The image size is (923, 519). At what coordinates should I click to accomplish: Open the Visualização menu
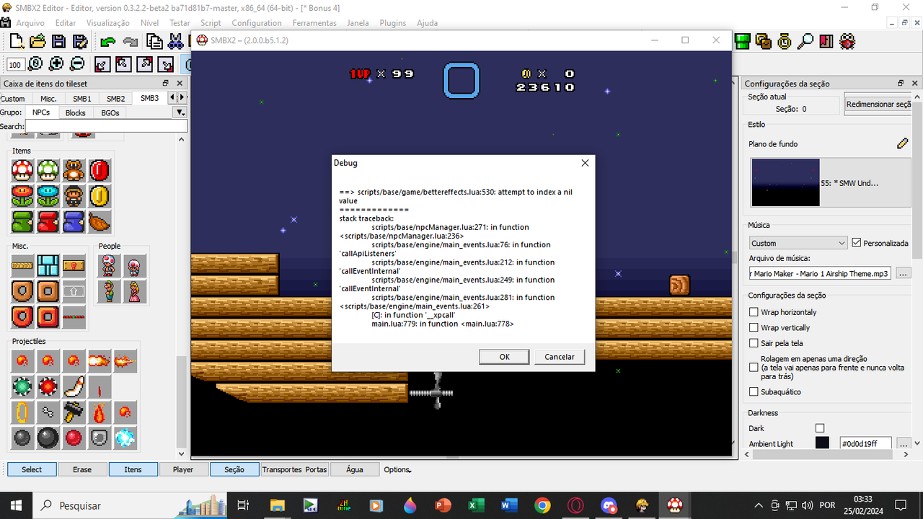(108, 23)
